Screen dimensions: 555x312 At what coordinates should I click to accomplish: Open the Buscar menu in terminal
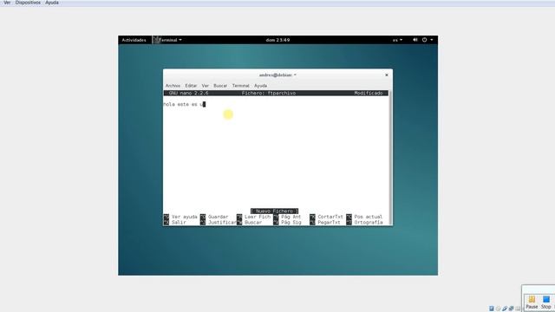click(220, 86)
